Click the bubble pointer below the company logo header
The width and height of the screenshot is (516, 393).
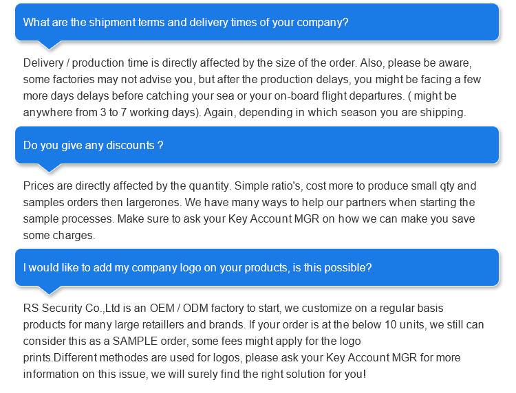50,290
